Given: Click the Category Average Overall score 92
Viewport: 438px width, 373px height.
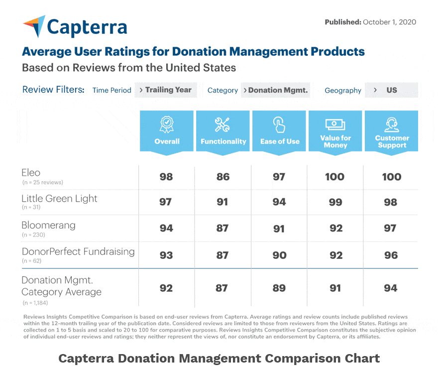Looking at the screenshot, I should point(166,288).
